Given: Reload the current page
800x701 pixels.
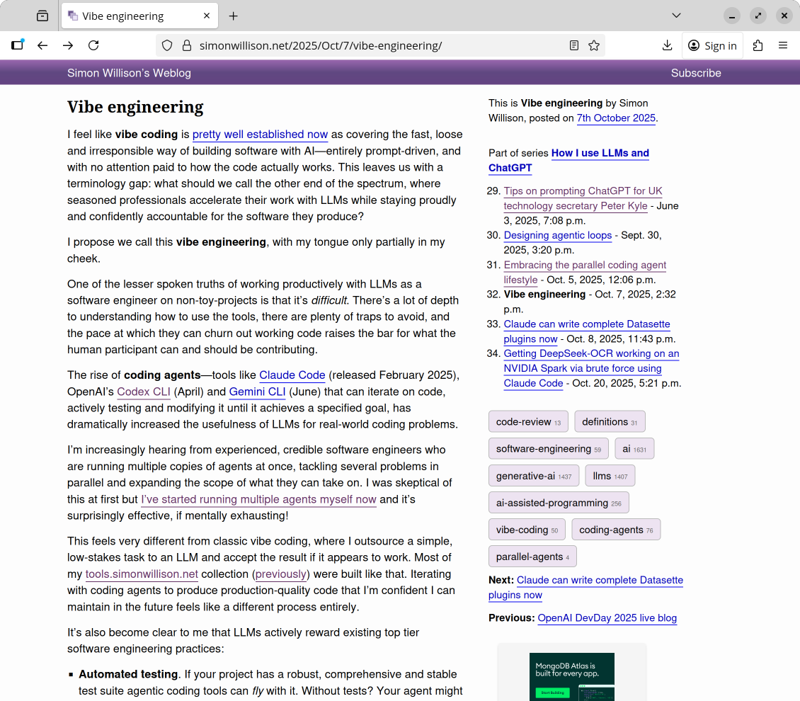Looking at the screenshot, I should pyautogui.click(x=93, y=45).
